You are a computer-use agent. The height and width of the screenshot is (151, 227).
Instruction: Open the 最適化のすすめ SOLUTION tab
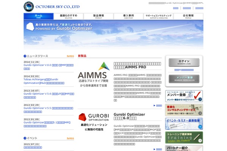[68, 16]
